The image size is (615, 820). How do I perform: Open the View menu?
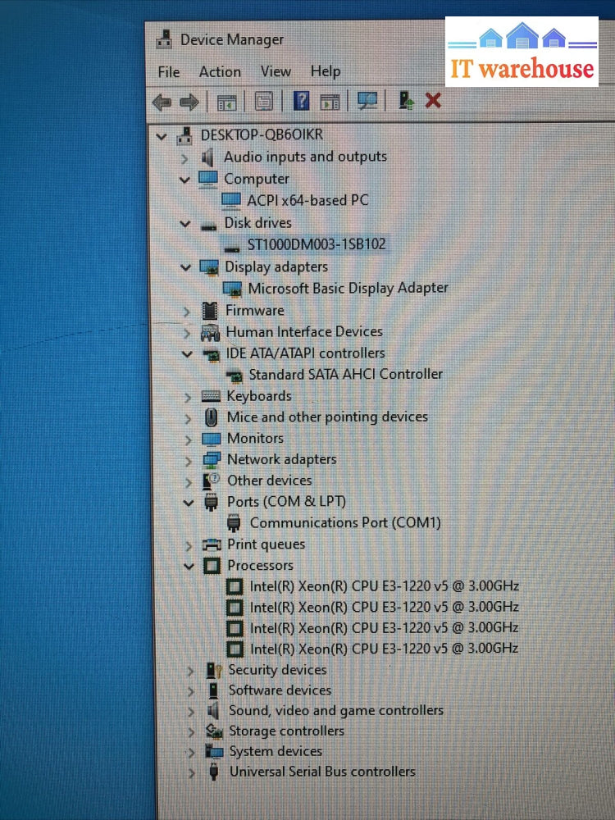click(276, 72)
